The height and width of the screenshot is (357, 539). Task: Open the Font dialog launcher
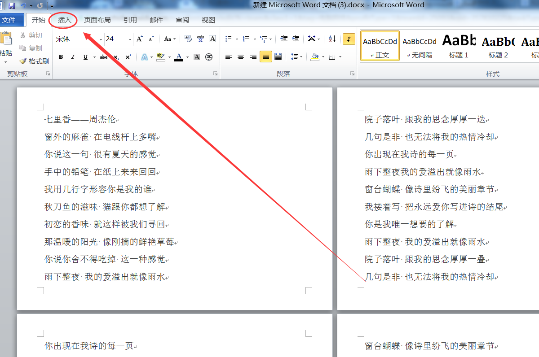[216, 74]
